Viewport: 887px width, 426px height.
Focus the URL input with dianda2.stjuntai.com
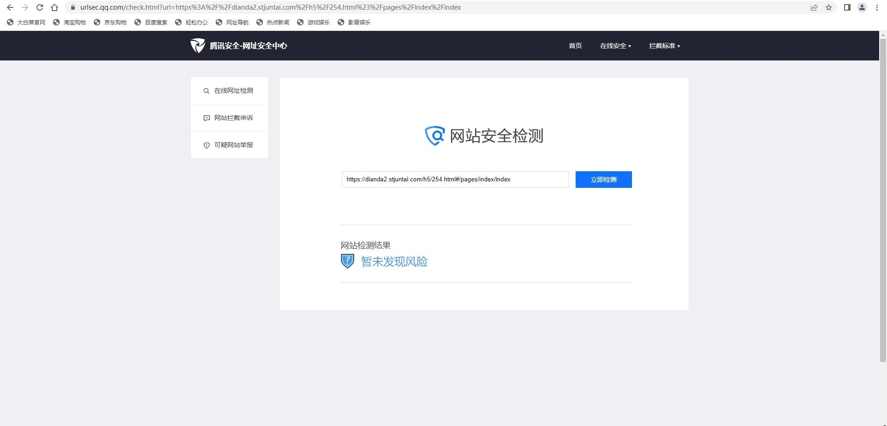455,180
